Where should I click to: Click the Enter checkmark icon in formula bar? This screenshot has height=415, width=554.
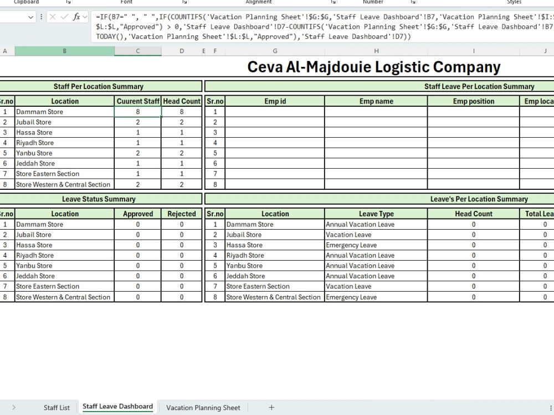64,17
